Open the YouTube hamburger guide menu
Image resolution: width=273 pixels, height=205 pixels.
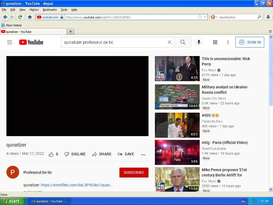point(10,42)
